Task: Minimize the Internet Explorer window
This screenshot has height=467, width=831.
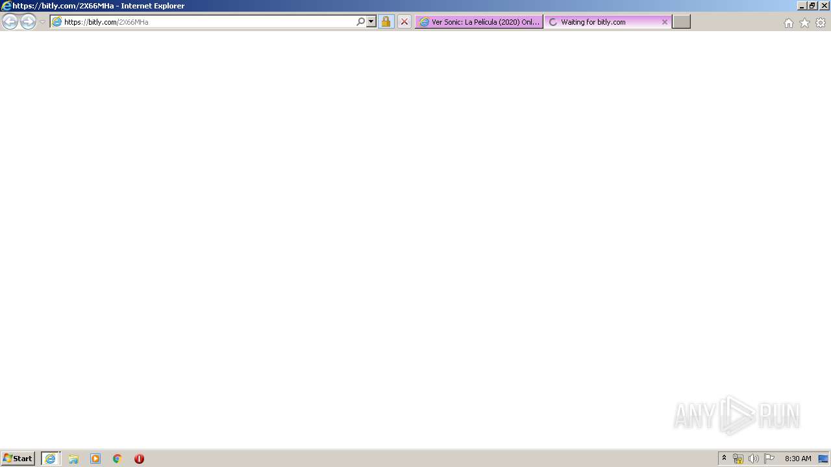Action: tap(802, 6)
